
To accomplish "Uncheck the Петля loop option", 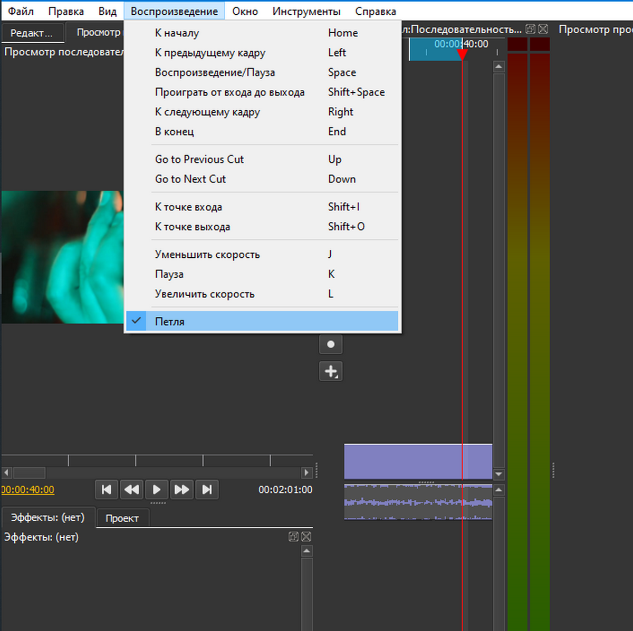I will point(262,322).
